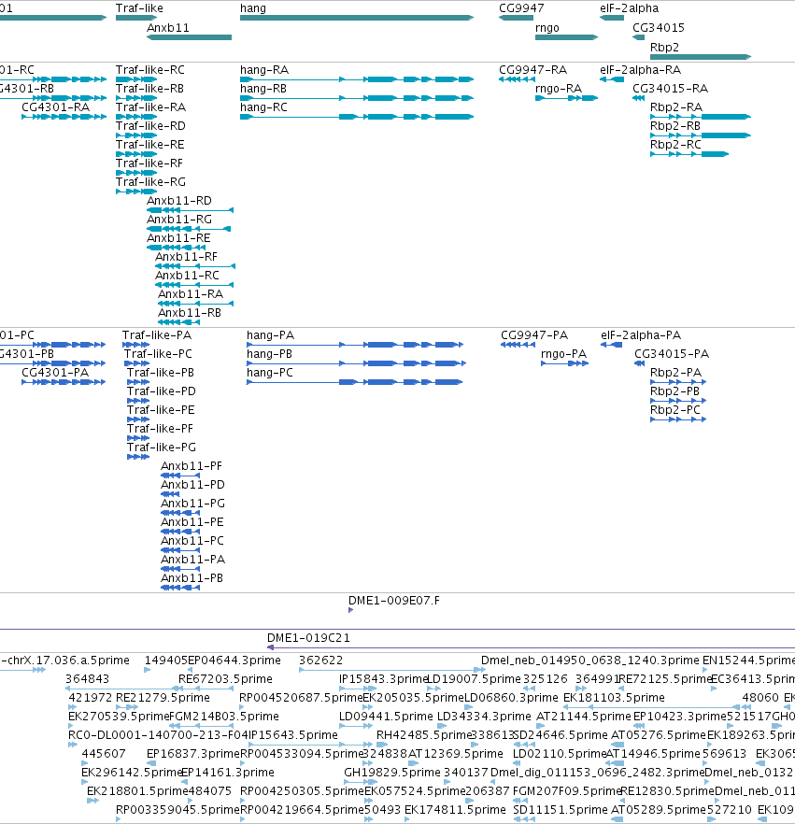Click transcript label "Anxb11-RB"

click(190, 313)
